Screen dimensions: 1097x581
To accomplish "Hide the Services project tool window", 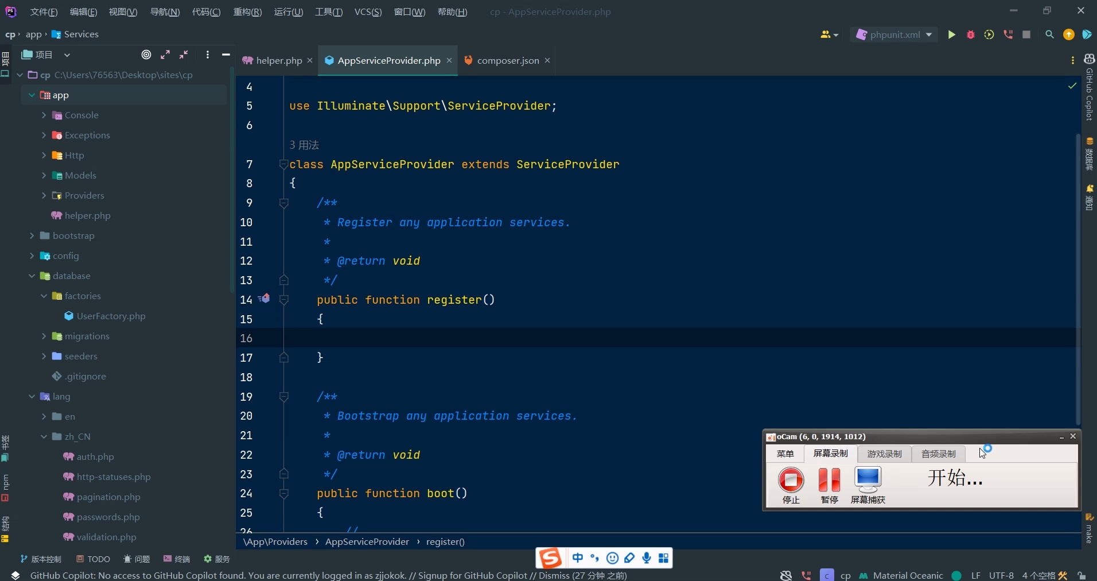I will [x=225, y=55].
